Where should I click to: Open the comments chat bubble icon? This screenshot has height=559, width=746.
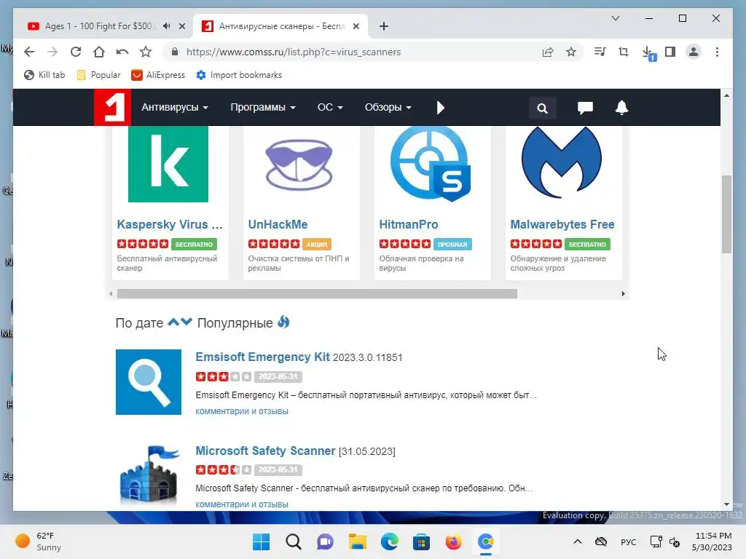point(585,108)
